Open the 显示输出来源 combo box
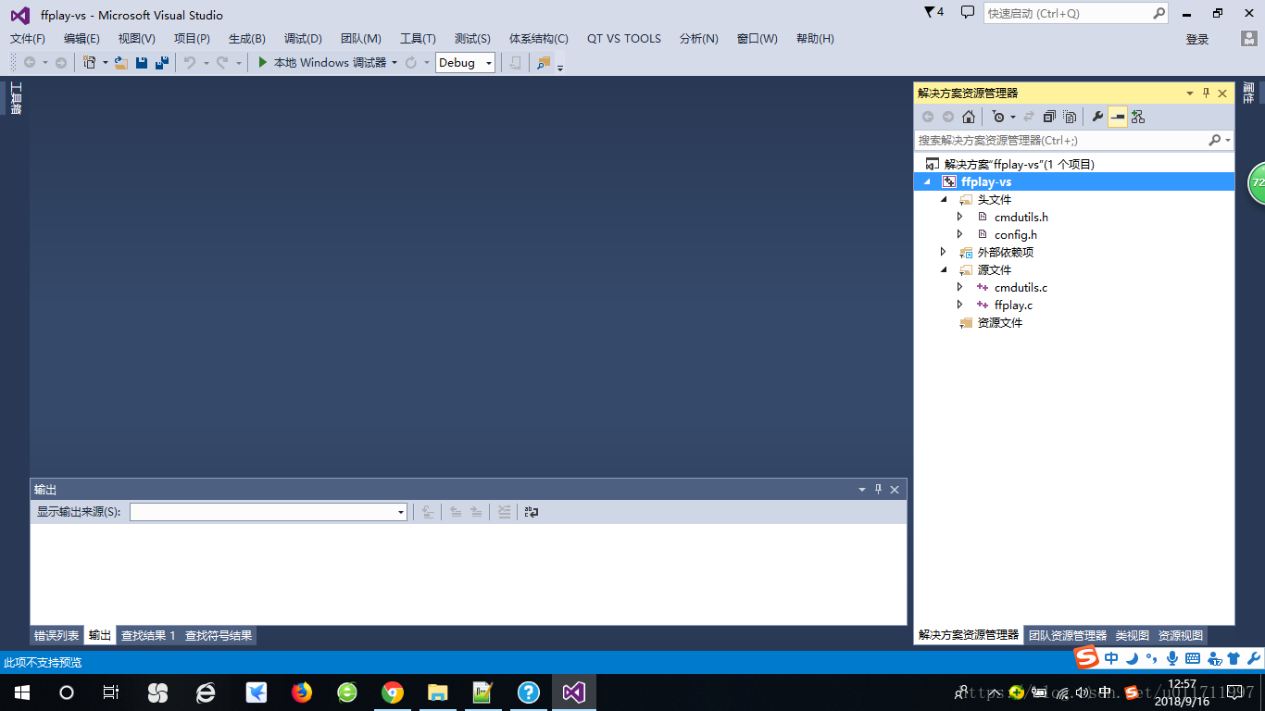This screenshot has width=1265, height=711. (x=269, y=512)
